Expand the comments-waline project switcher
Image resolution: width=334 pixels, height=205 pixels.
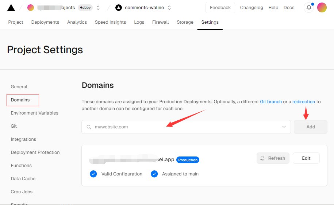tap(169, 8)
